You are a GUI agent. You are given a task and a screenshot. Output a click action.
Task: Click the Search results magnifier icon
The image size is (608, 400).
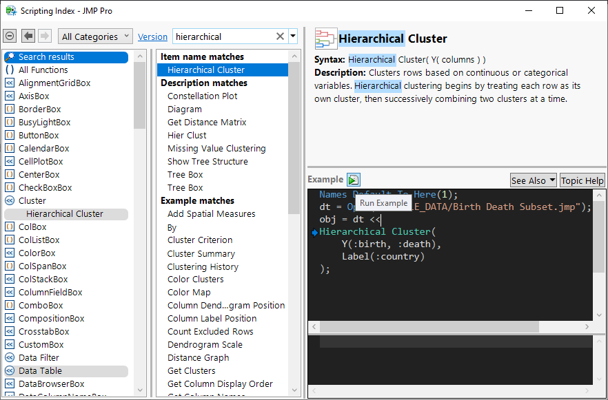point(10,57)
